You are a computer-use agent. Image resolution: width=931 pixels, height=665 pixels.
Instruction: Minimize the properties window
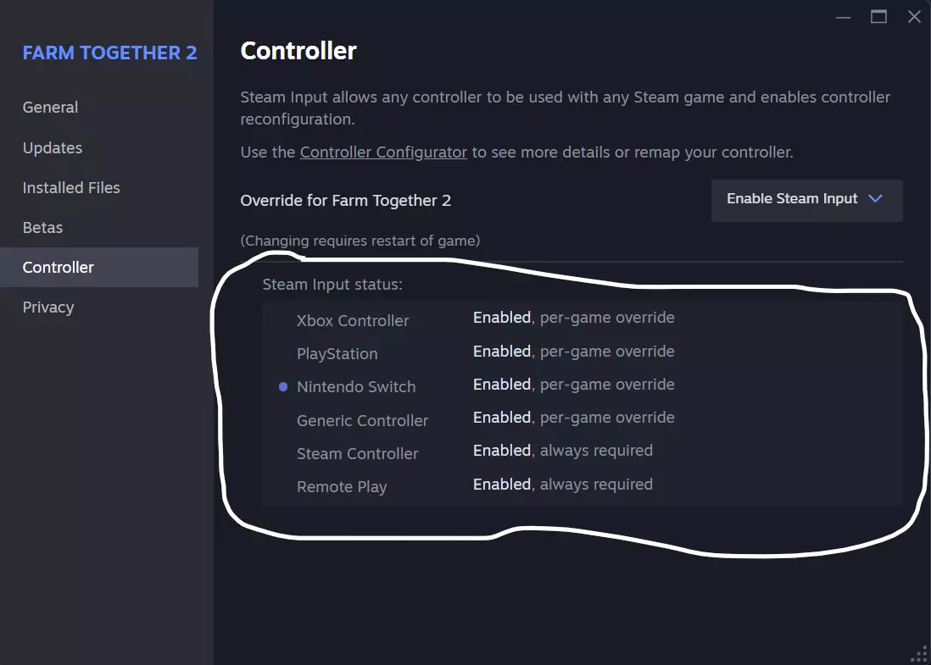click(842, 17)
